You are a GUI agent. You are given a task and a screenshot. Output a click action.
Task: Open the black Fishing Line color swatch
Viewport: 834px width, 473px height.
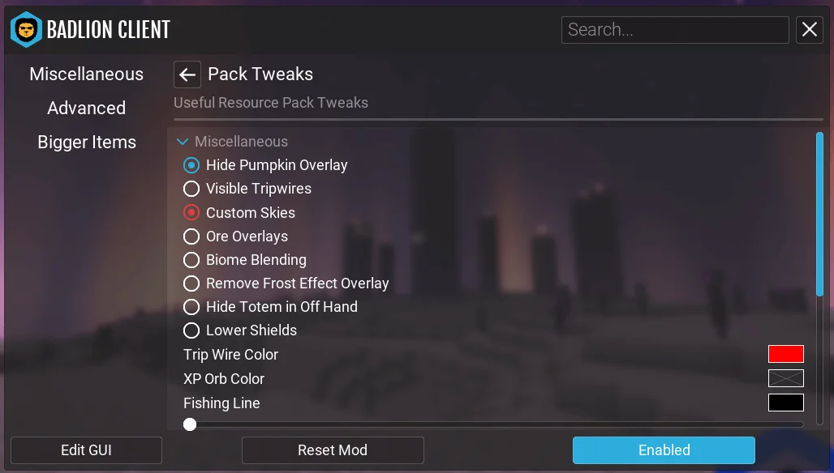[785, 403]
